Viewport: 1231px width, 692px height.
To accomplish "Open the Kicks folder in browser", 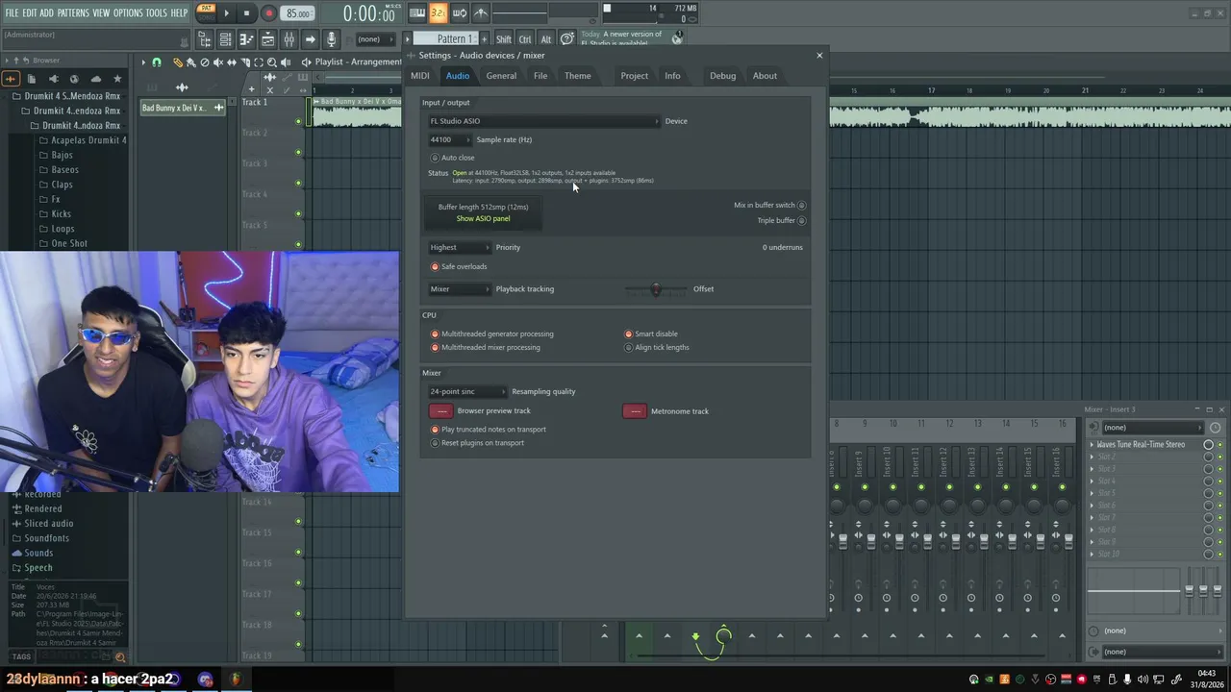I will pyautogui.click(x=61, y=214).
